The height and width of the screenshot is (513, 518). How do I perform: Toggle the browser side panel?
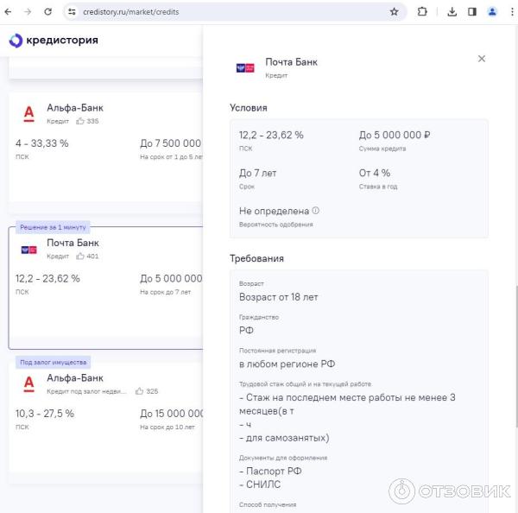pos(472,12)
